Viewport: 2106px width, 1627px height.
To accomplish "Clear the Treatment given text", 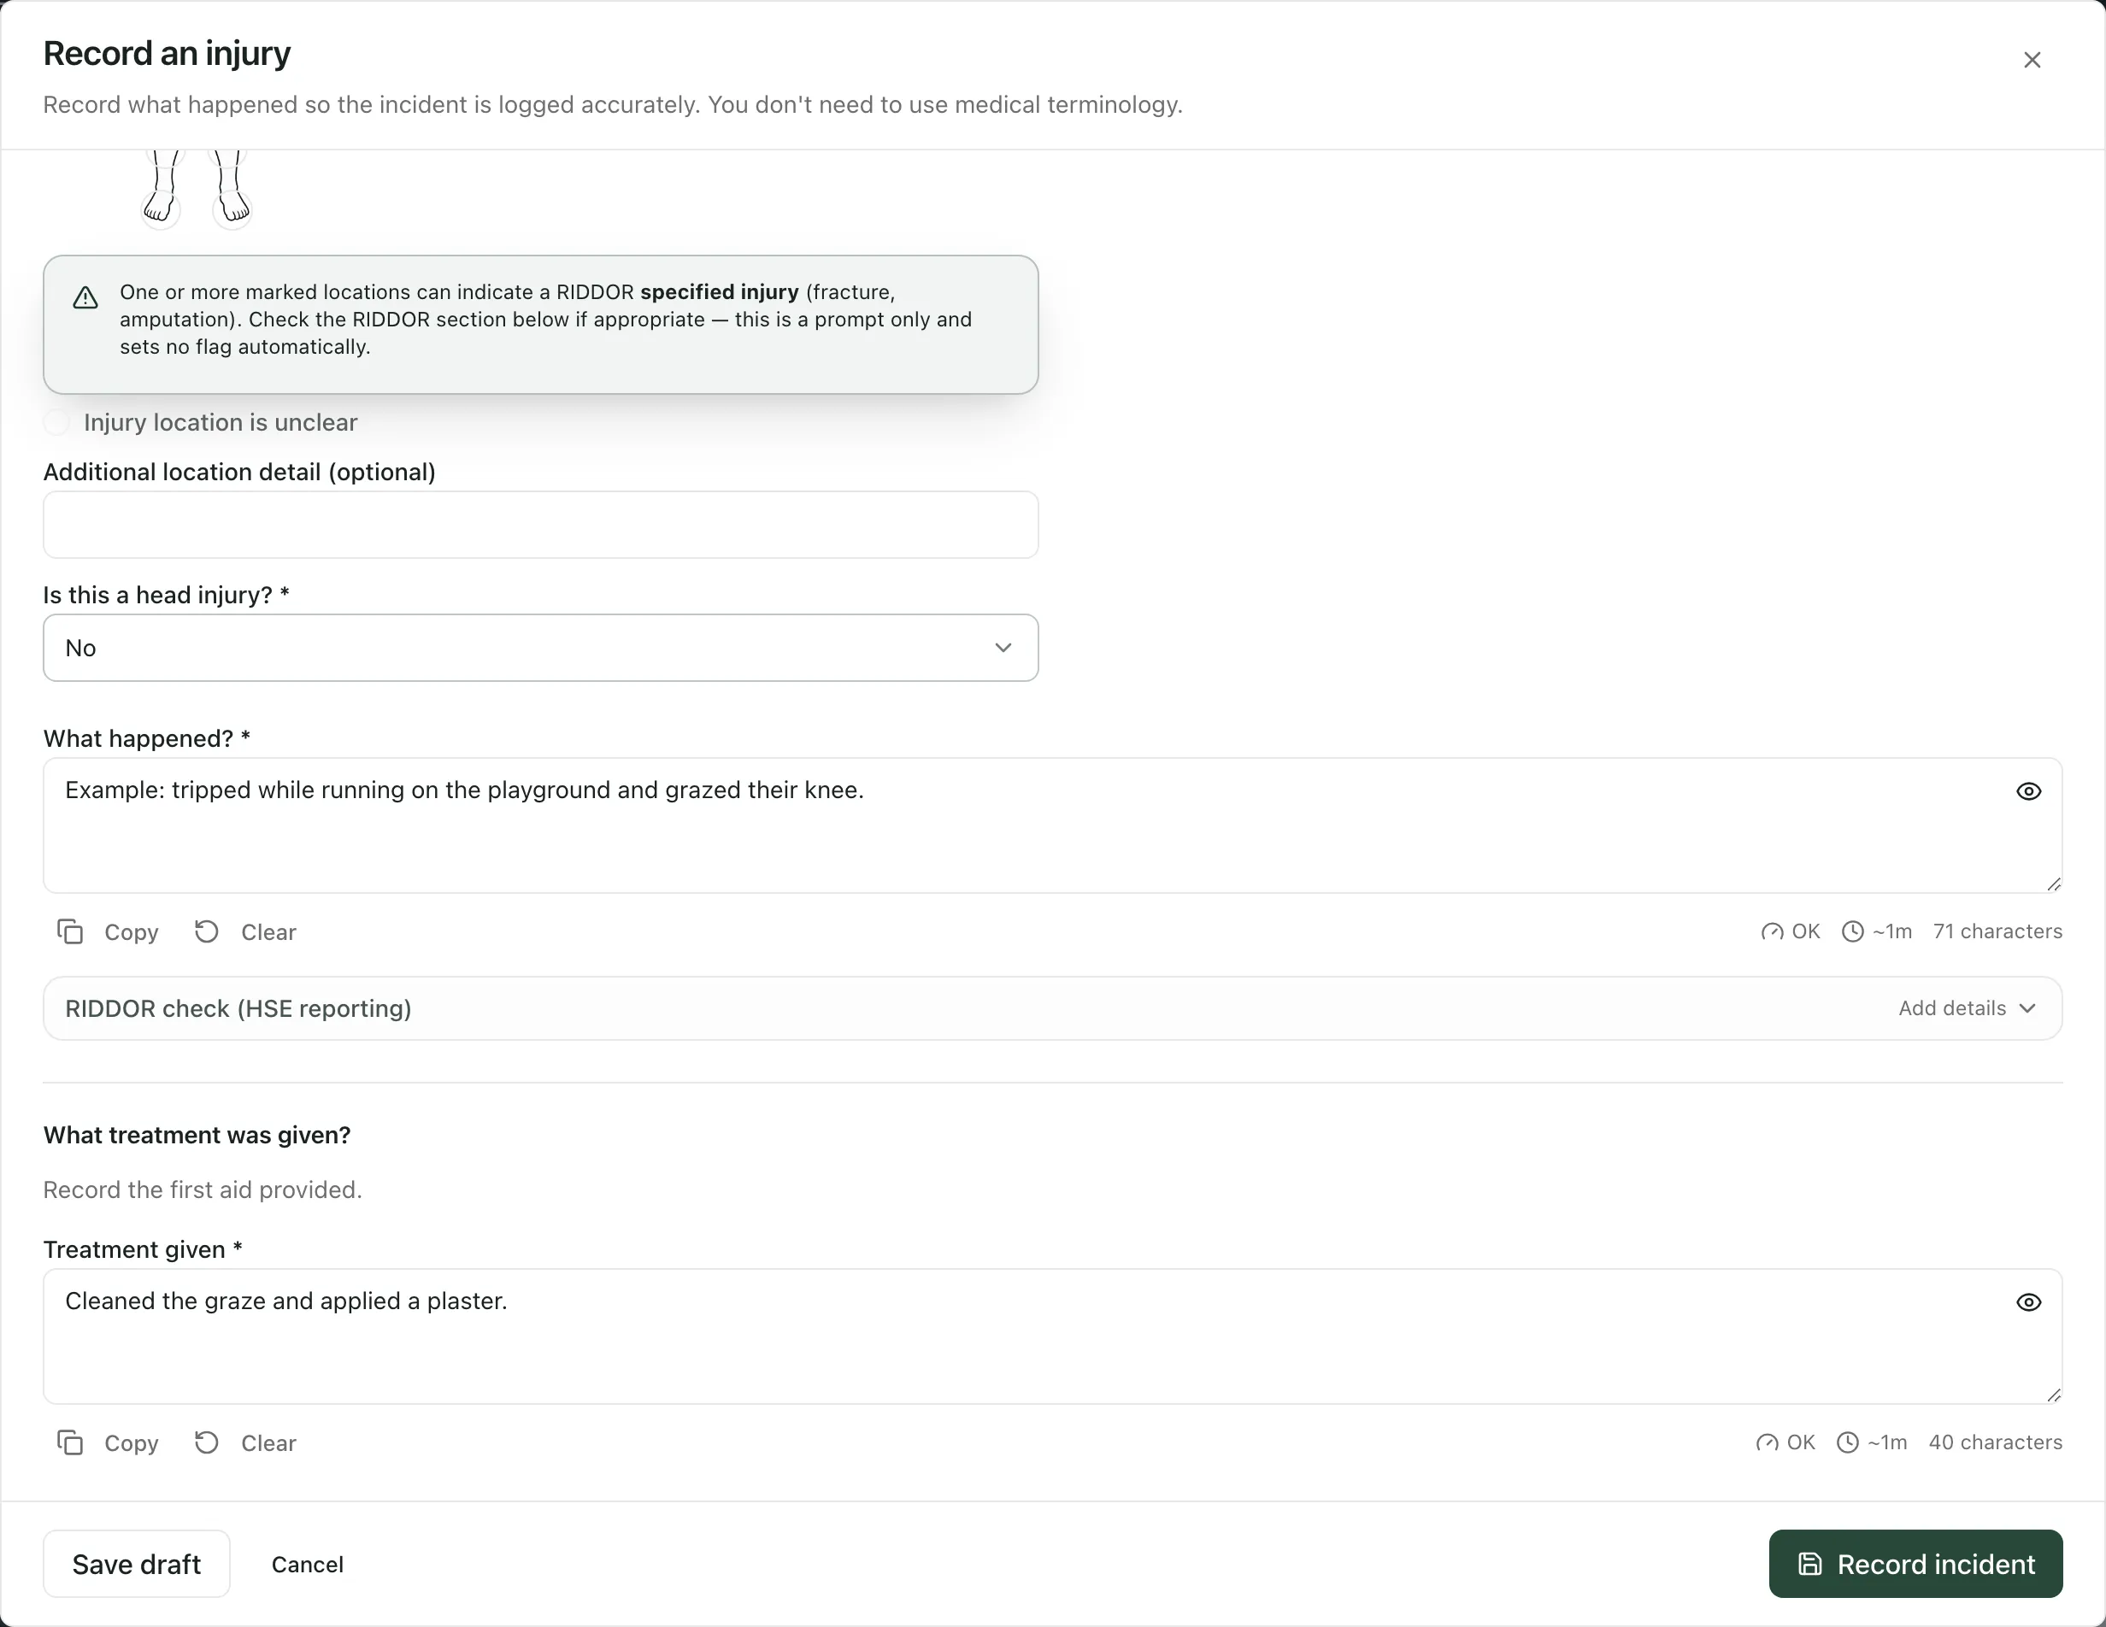I will [x=245, y=1443].
